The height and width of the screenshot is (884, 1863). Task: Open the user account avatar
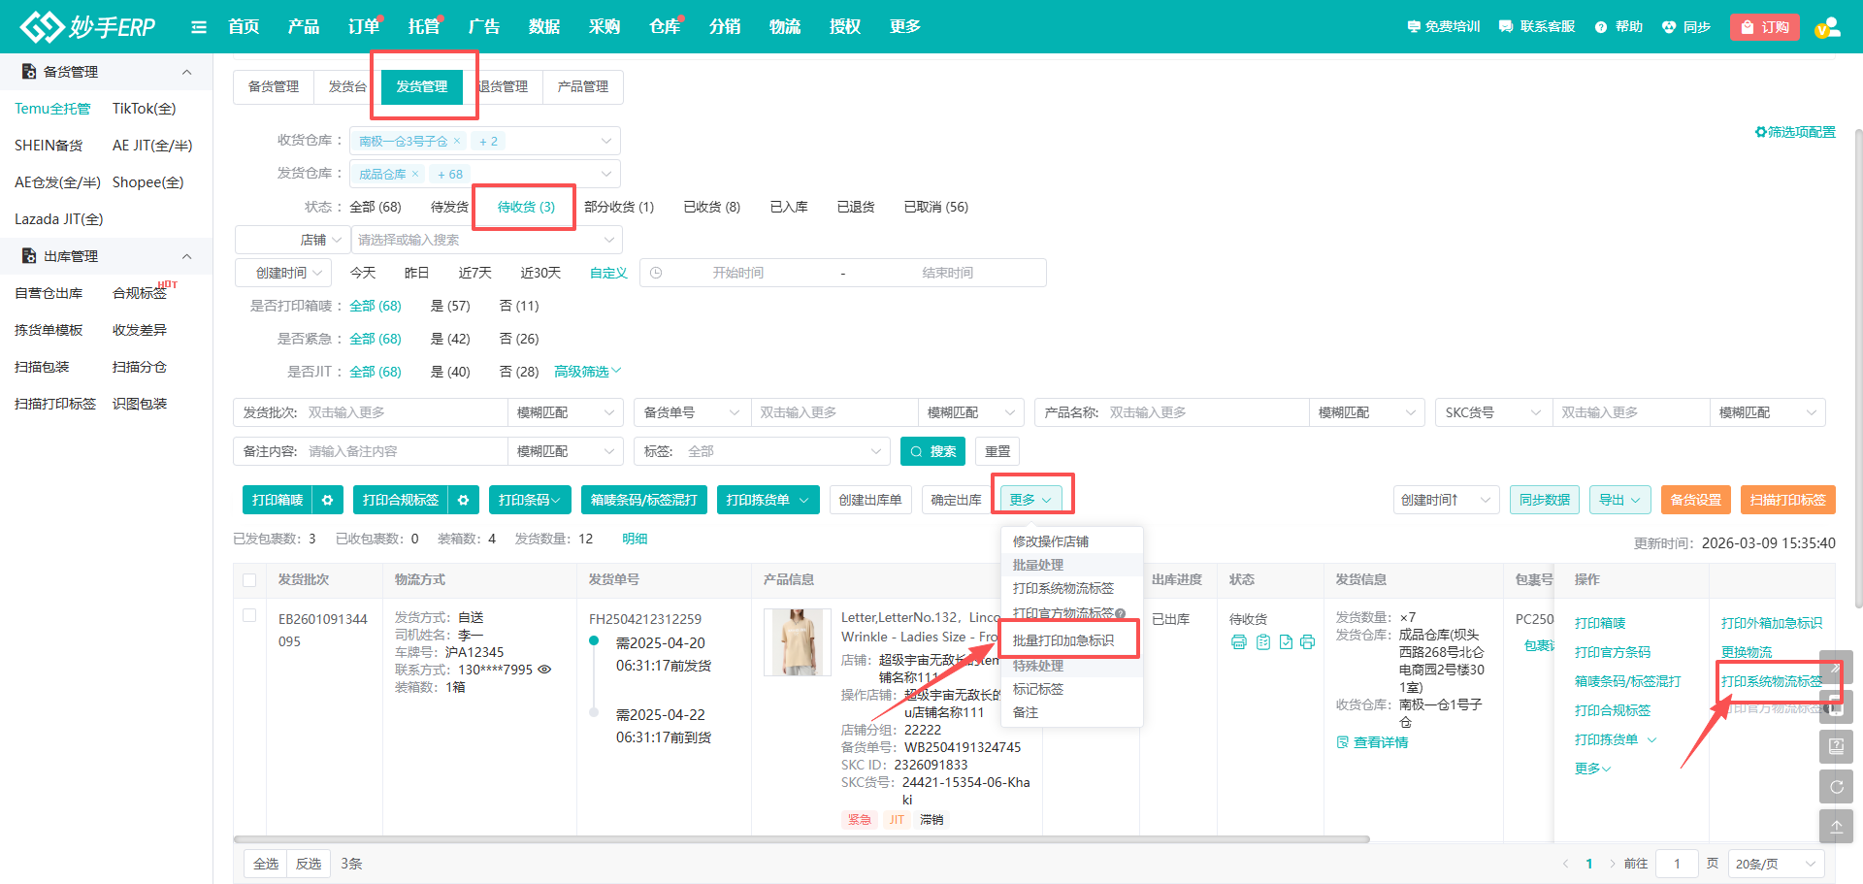click(1827, 27)
